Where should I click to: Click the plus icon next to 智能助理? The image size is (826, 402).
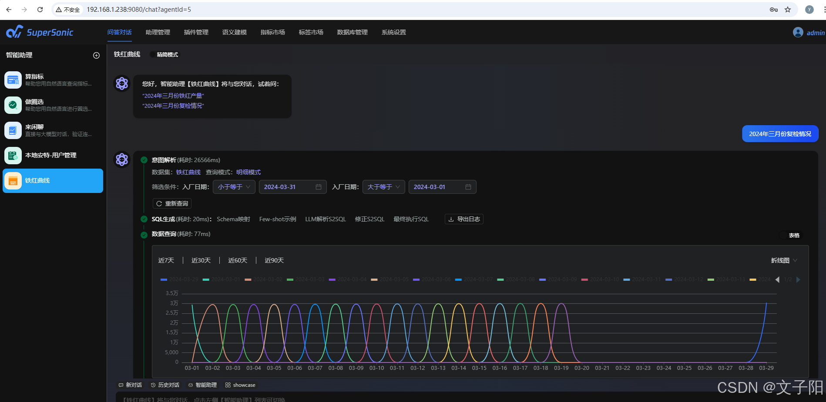pyautogui.click(x=97, y=55)
